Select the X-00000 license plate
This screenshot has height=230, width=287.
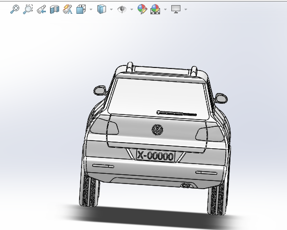(x=155, y=156)
